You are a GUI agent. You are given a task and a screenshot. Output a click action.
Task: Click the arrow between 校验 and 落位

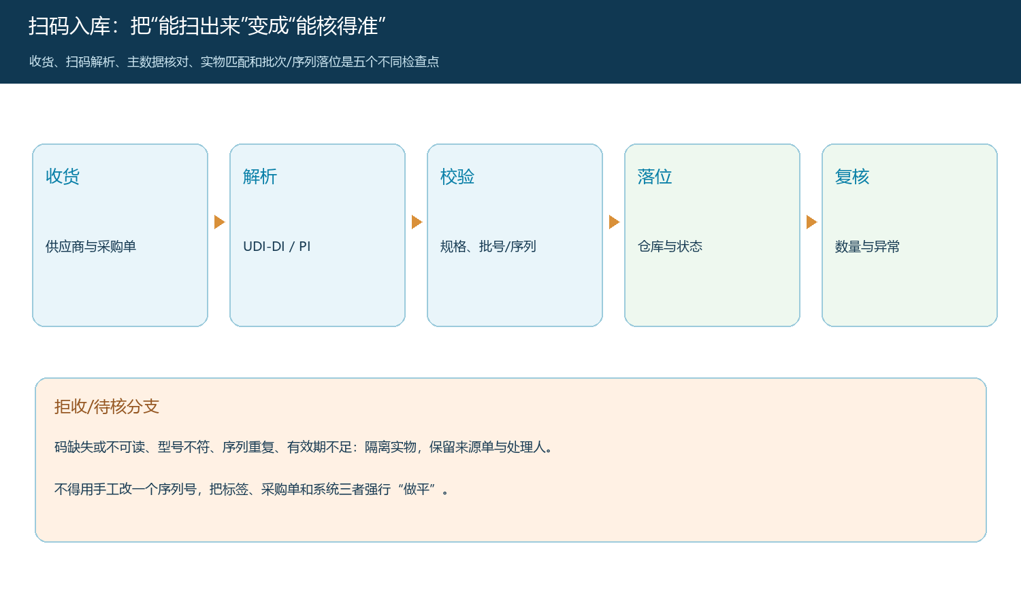pyautogui.click(x=614, y=222)
